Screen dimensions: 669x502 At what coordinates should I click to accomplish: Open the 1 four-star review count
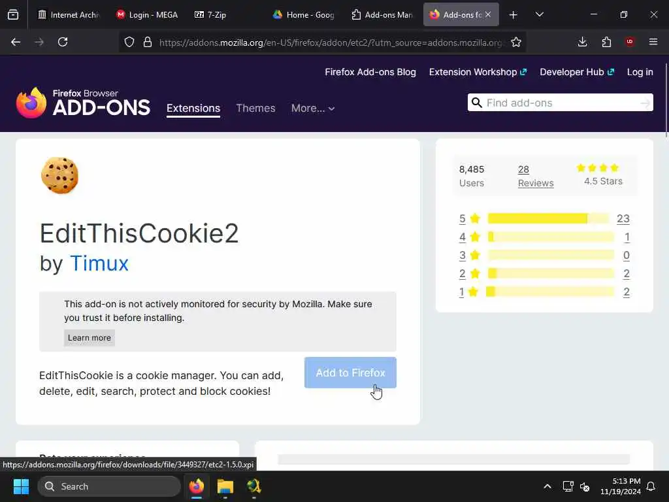(x=627, y=237)
